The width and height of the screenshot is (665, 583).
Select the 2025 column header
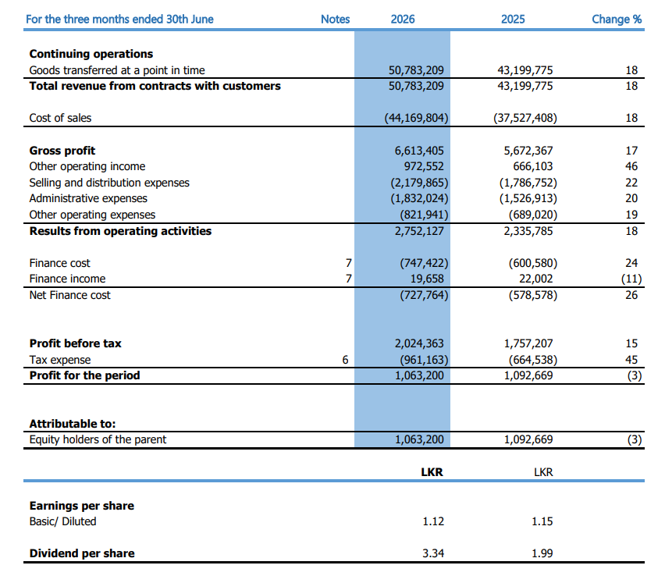coord(513,20)
